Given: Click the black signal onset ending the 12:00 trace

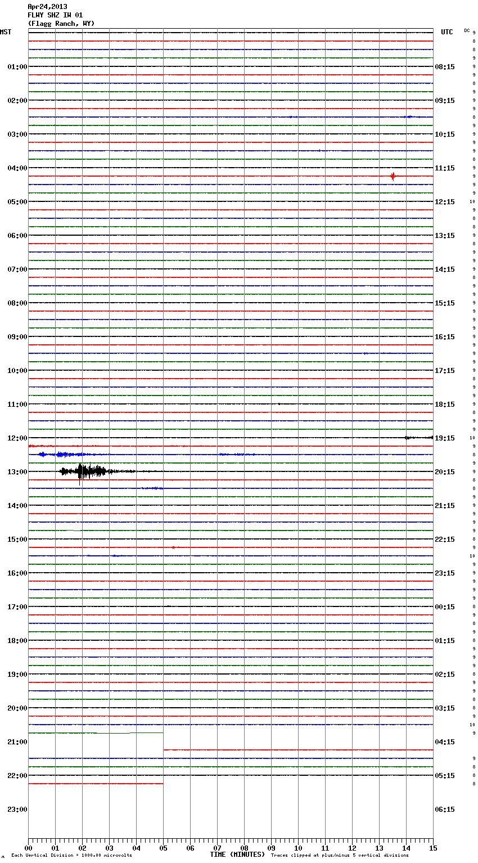Looking at the screenshot, I should click(x=419, y=437).
